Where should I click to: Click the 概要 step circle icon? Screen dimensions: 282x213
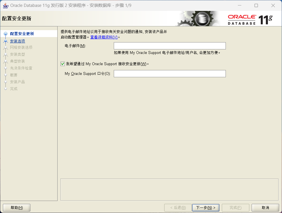(6, 75)
